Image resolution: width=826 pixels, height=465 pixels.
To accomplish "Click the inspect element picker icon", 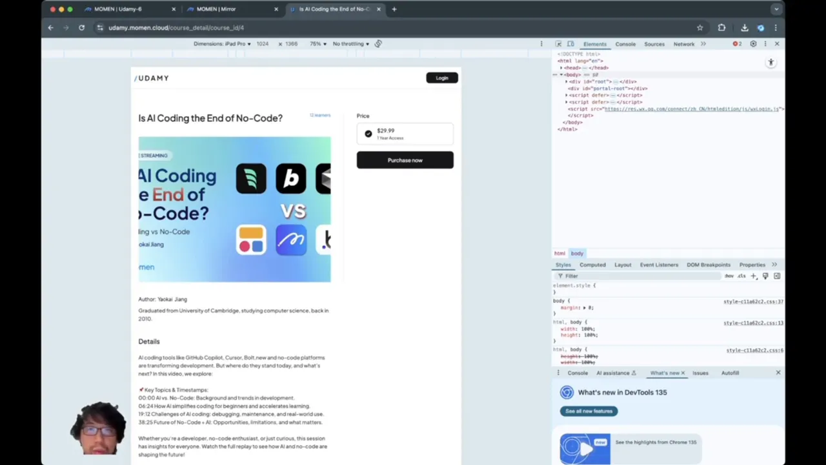I will click(559, 44).
